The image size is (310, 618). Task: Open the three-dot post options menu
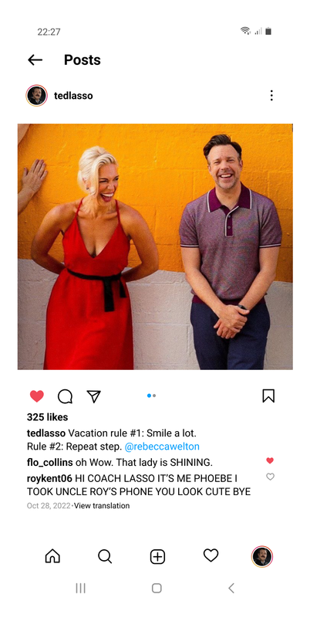(x=271, y=95)
